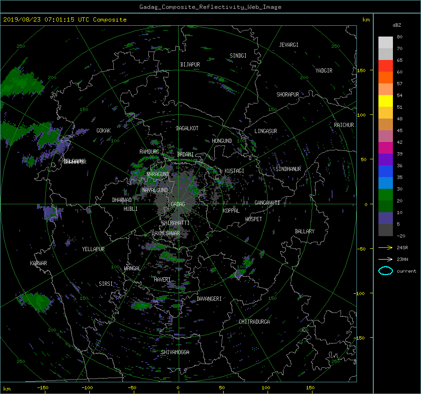Click the green echo patch near KARWAR coast

(36, 302)
